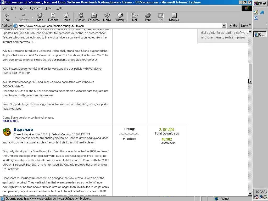This screenshot has width=268, height=201.
Task: Click the Start button
Action: pos(260,3)
